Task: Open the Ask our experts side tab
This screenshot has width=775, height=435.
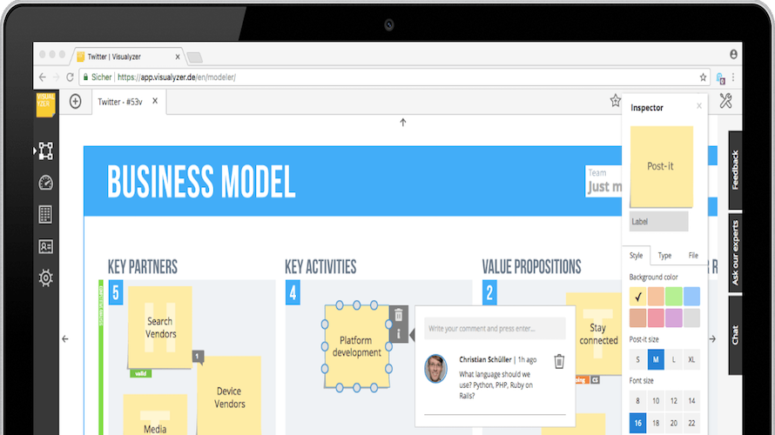Action: 735,252
